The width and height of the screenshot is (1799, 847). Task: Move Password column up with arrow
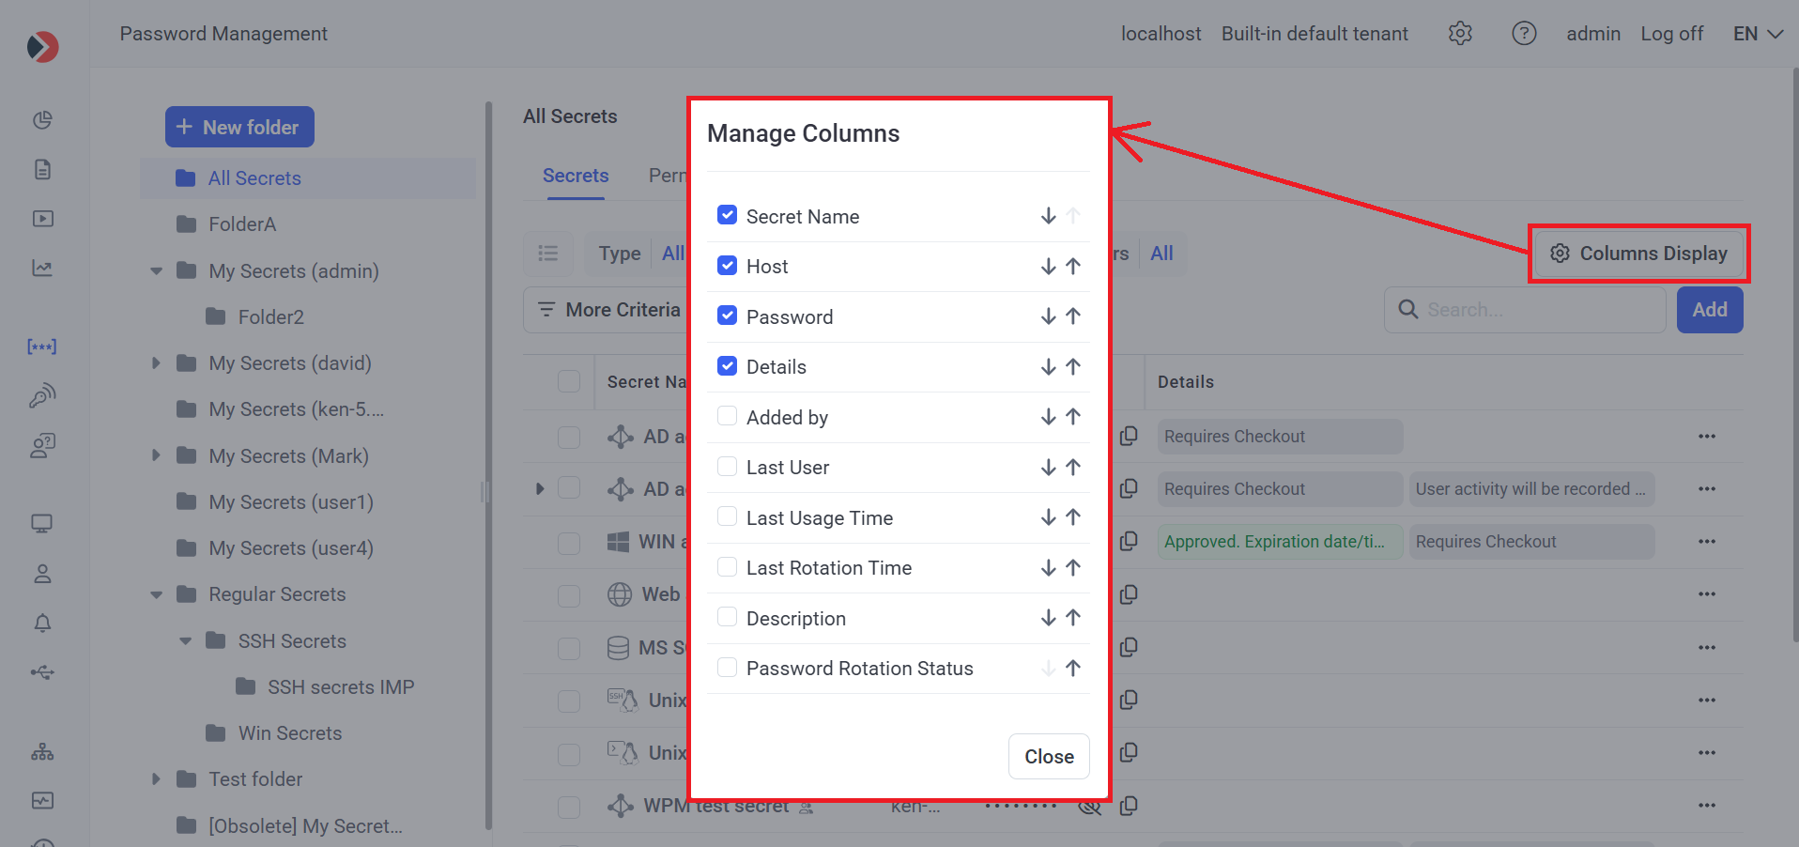tap(1073, 316)
